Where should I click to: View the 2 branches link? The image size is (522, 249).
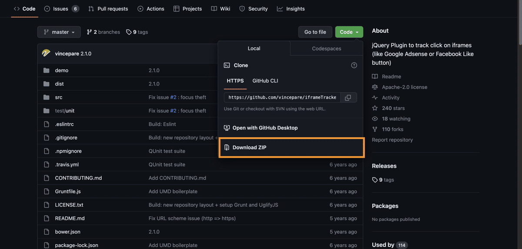(x=104, y=32)
